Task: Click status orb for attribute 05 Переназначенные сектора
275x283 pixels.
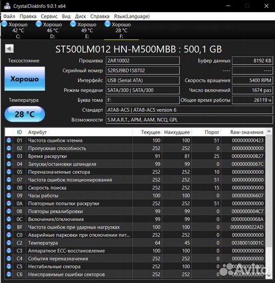Action: [x=9, y=172]
